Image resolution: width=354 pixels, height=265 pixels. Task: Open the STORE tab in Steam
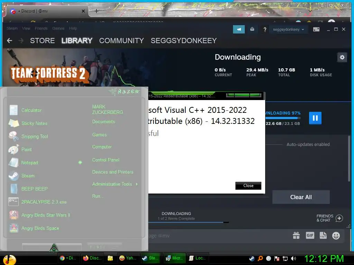click(43, 41)
